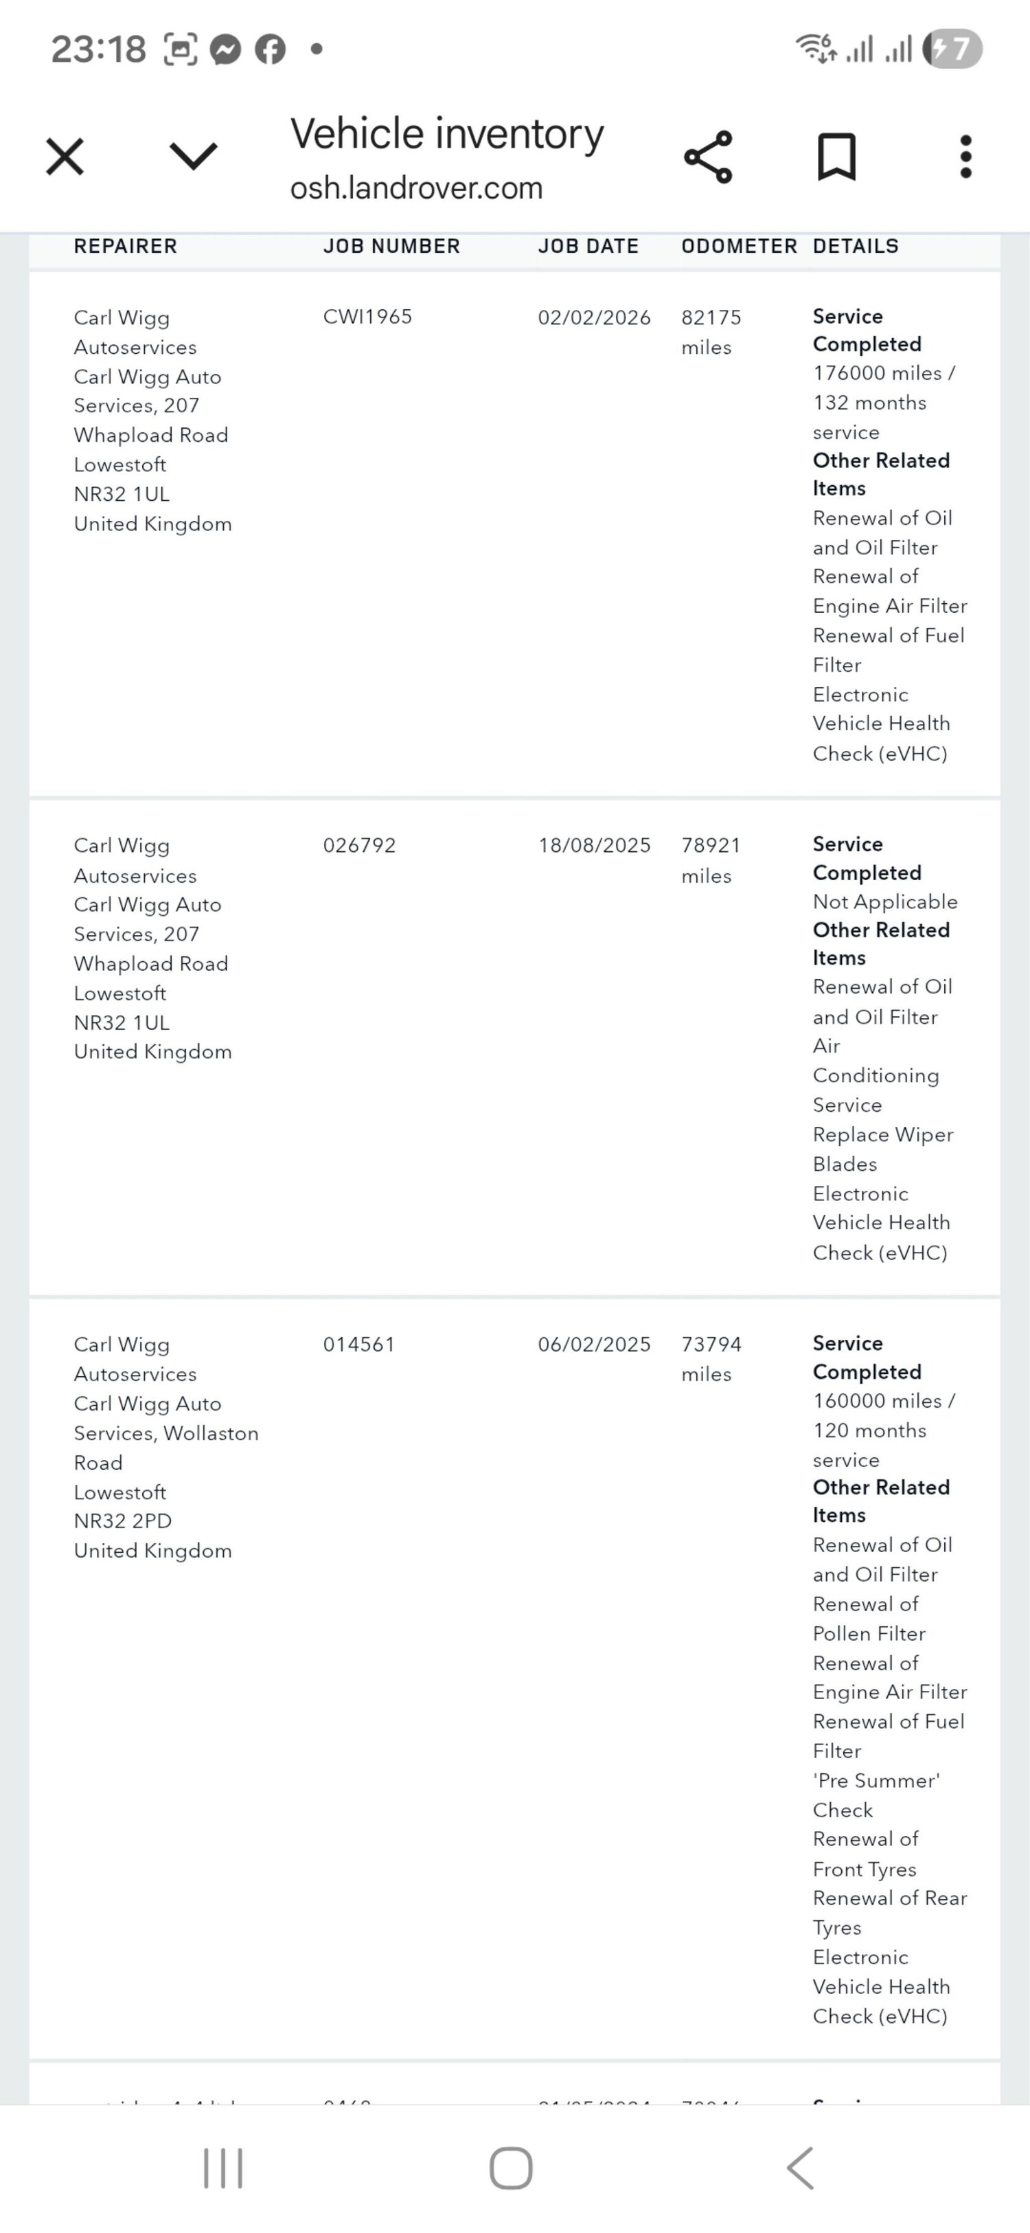Viewport: 1030px width, 2233px height.
Task: Tap the osh.landrover.com URL text
Action: click(416, 188)
